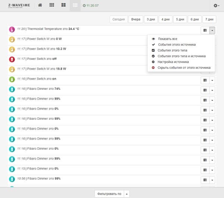Click red icon of Power Switch off event
This screenshot has height=198, width=224.
(12, 59)
